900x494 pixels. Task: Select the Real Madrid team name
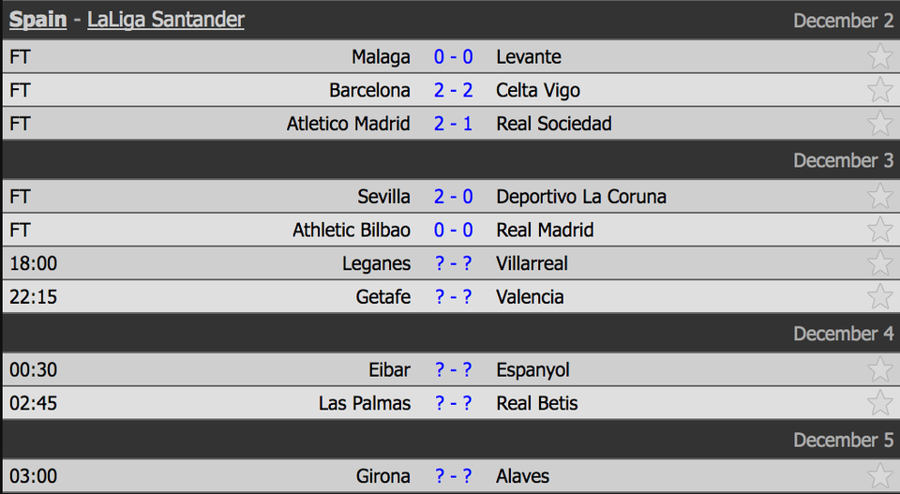[x=545, y=230]
